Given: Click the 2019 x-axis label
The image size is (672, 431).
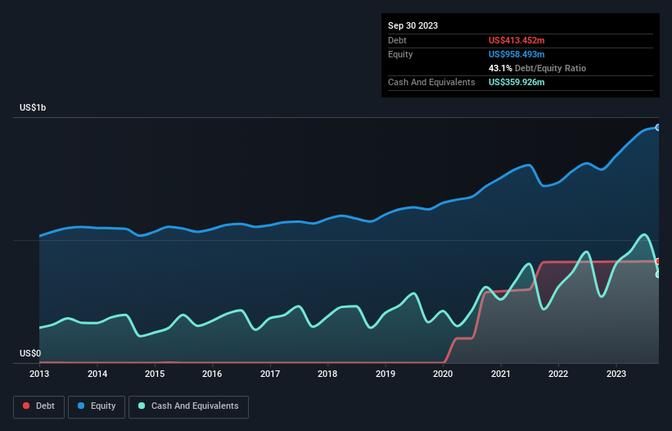Looking at the screenshot, I should (x=386, y=374).
